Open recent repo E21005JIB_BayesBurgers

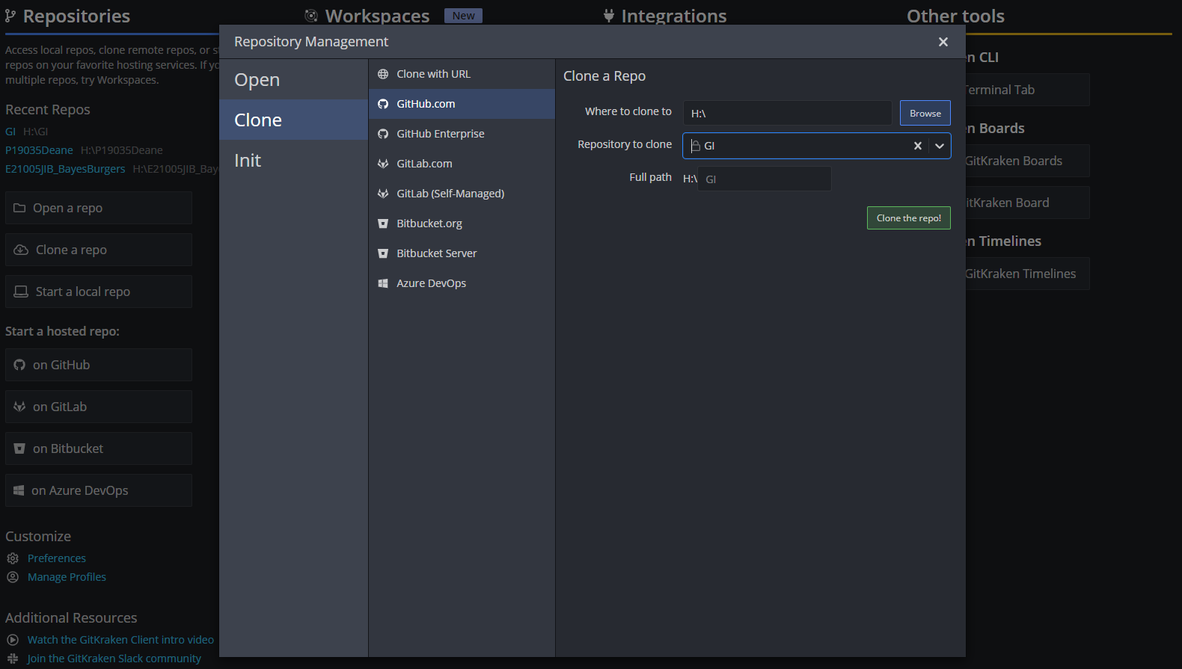[65, 169]
